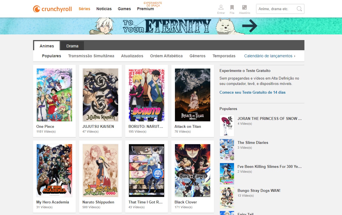Open Bungo Stray Dogs WAN! link
The height and width of the screenshot is (215, 342).
[x=259, y=190]
